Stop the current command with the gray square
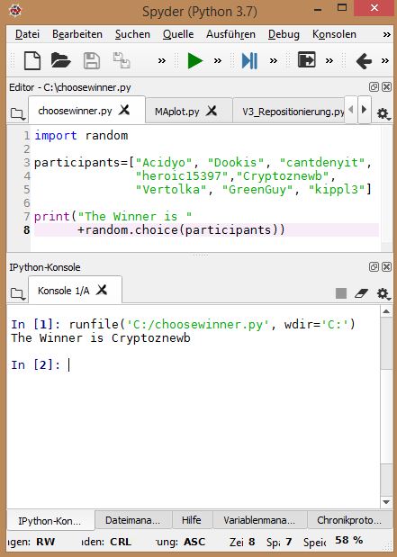Viewport: 397px width, 557px height. coord(341,293)
